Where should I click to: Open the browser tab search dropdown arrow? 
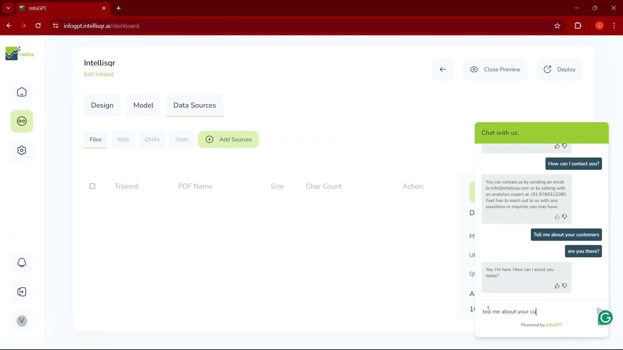click(x=8, y=8)
